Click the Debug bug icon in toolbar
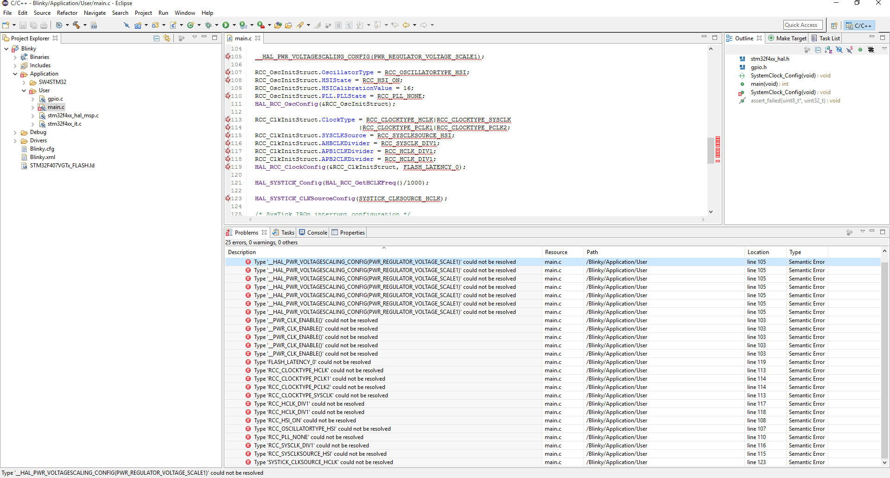The height and width of the screenshot is (478, 890). click(208, 25)
